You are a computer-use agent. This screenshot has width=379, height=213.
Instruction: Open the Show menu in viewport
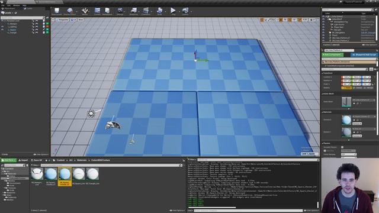81,20
